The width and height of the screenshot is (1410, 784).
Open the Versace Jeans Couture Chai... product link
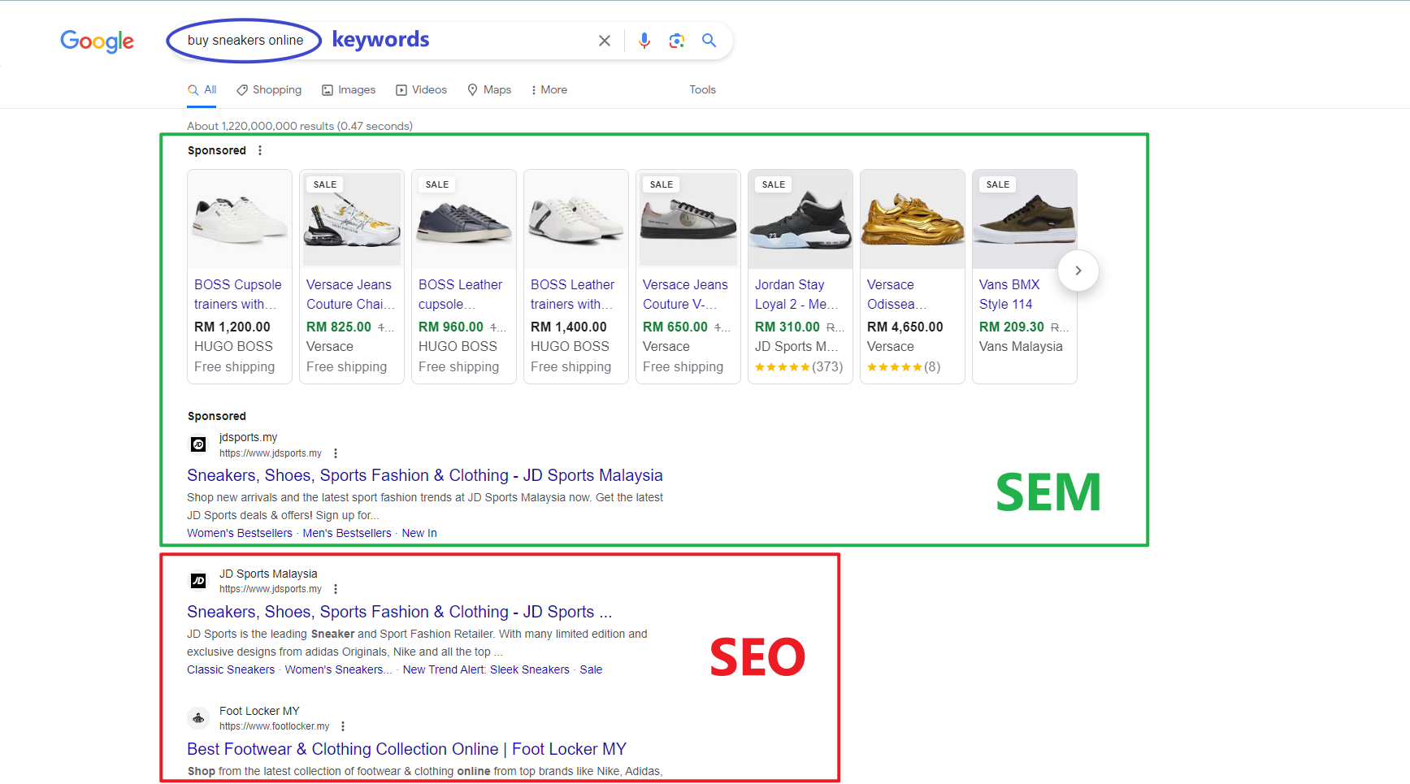(351, 294)
